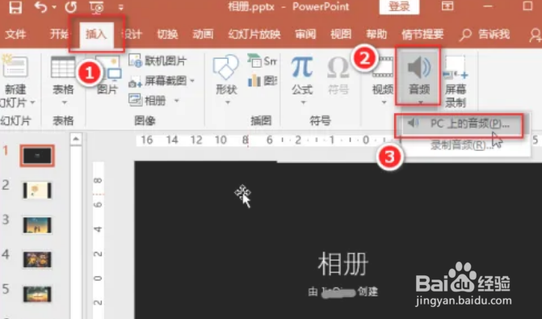Click slide panel scroll up arrow
Screen dimensions: 542x319
pyautogui.click(x=76, y=139)
